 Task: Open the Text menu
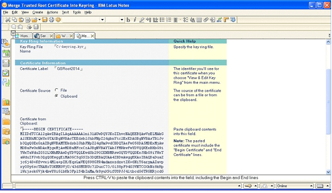click(65, 12)
